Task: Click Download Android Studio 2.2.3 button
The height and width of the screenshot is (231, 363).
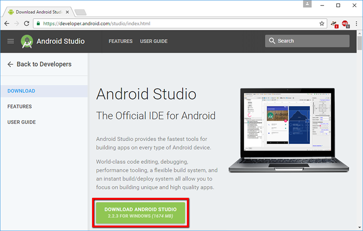Action: tap(141, 213)
